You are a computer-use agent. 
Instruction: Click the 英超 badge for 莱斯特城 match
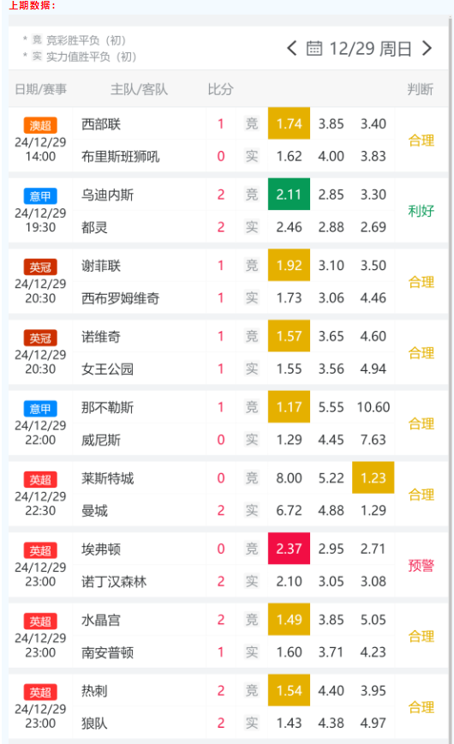(40, 480)
